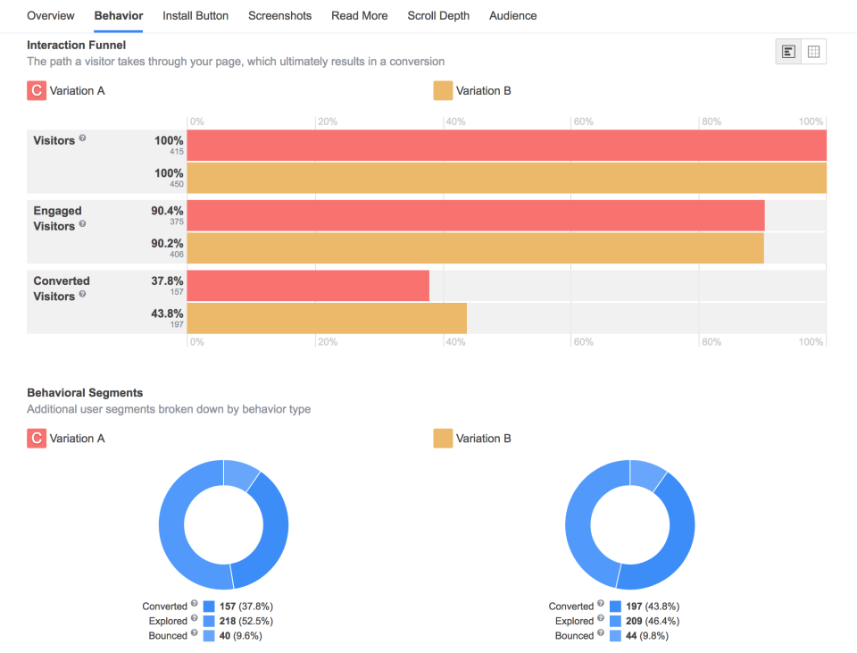The width and height of the screenshot is (857, 653).
Task: Open the help tooltip for Visitors
Action: coord(82,137)
